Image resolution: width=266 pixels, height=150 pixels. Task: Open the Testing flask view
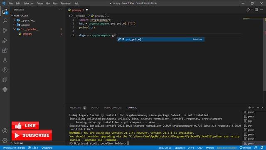pos(5,60)
